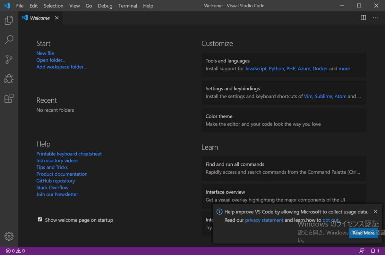Open the Stack Overflow link
The height and width of the screenshot is (255, 385).
click(52, 187)
